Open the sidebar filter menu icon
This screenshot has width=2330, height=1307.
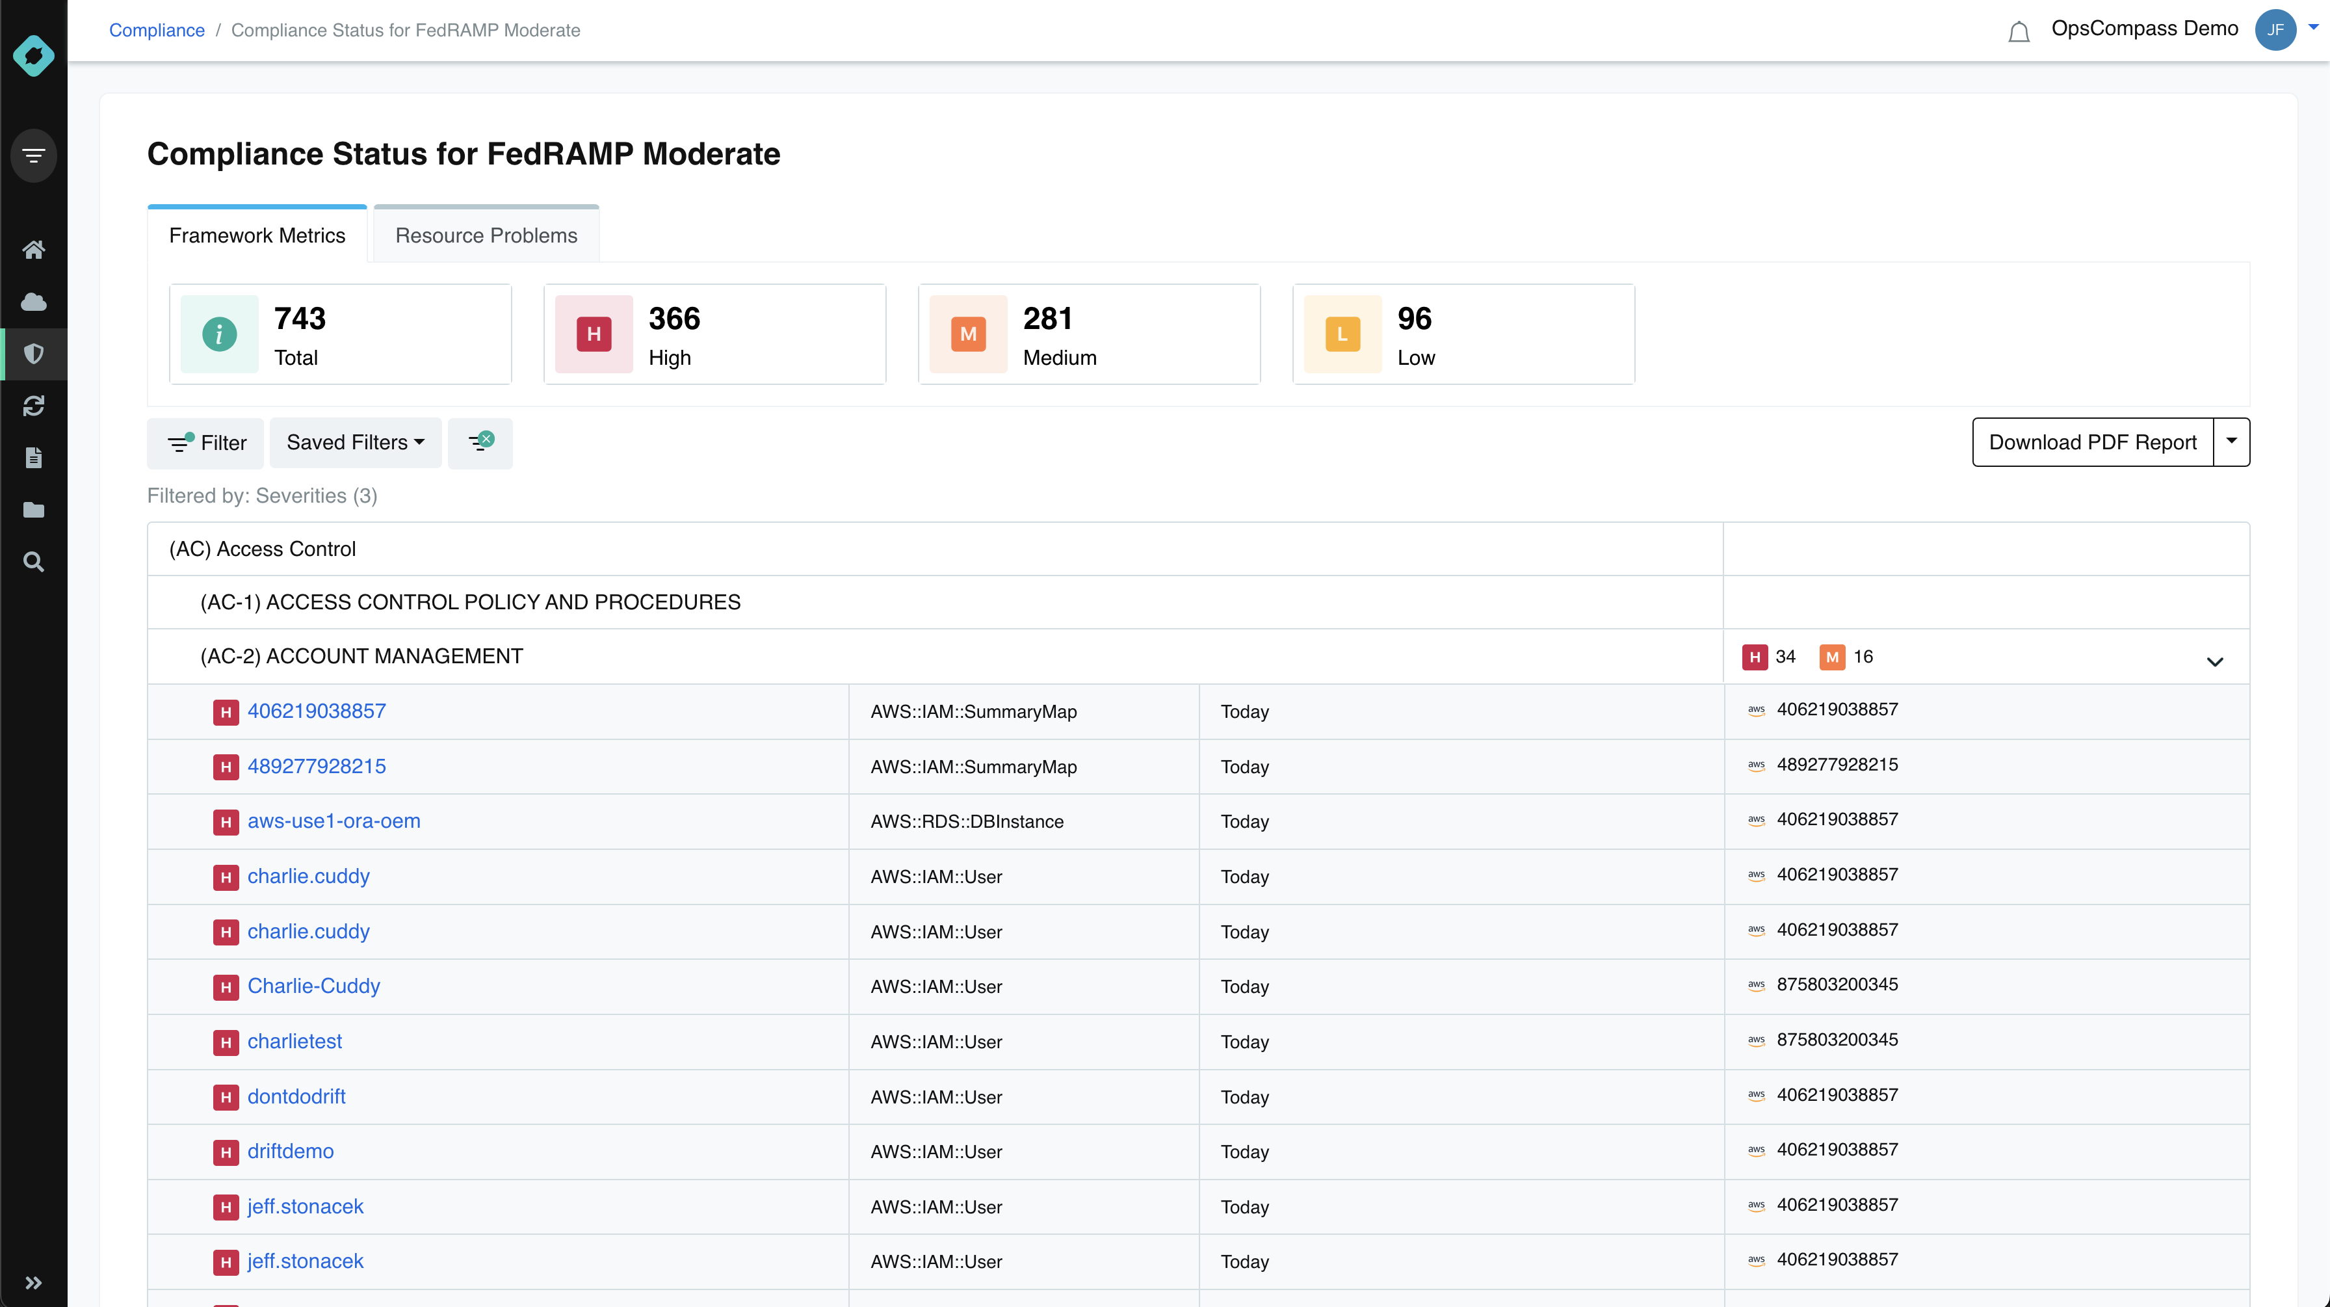pyautogui.click(x=33, y=155)
